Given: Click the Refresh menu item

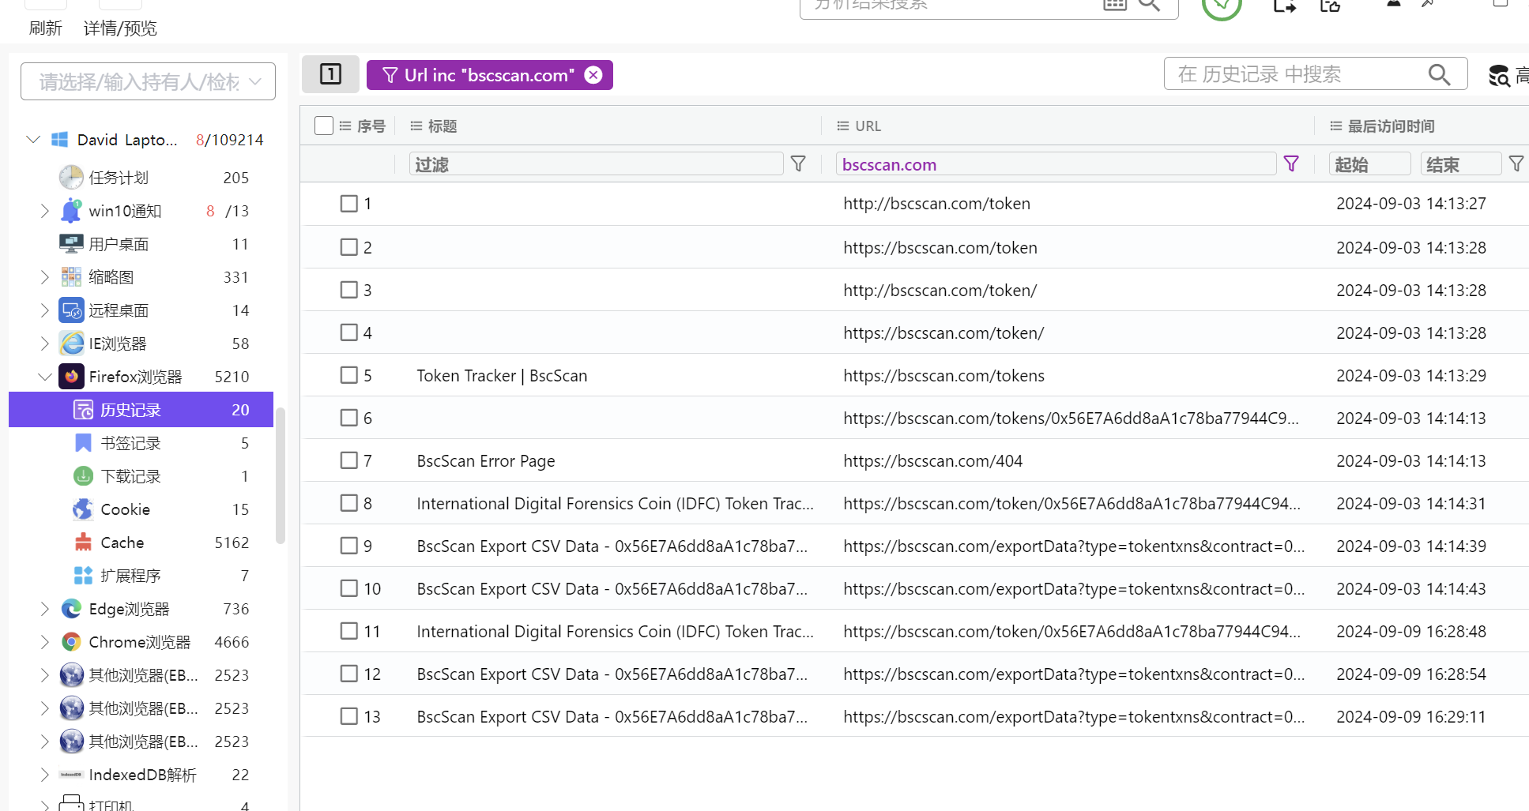Looking at the screenshot, I should [45, 28].
